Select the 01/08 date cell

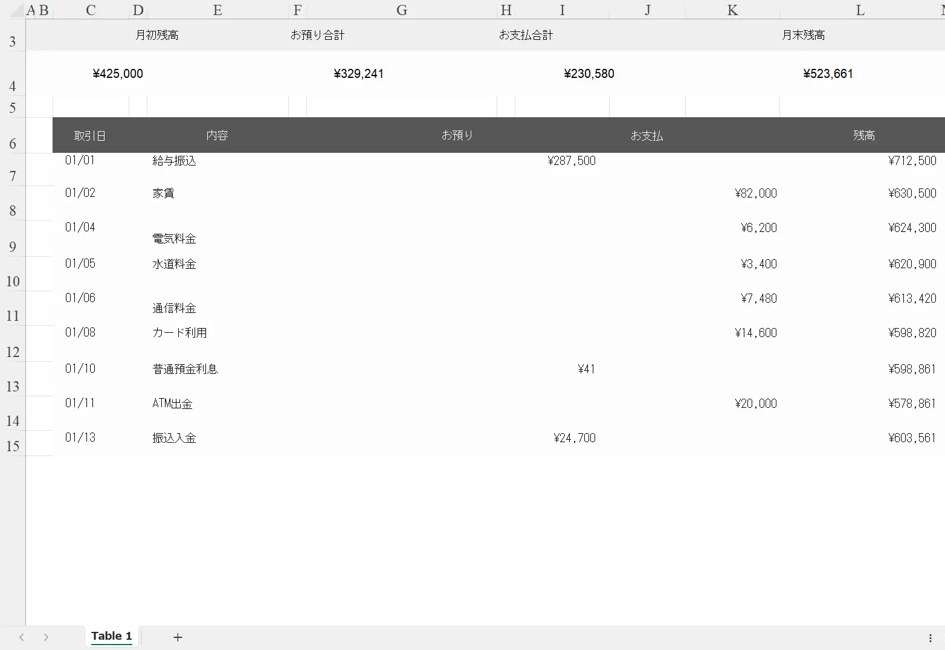[x=80, y=332]
